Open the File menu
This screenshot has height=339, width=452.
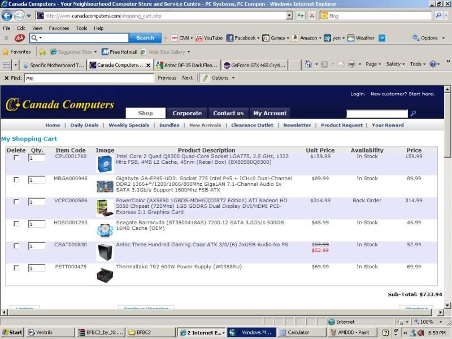7,28
